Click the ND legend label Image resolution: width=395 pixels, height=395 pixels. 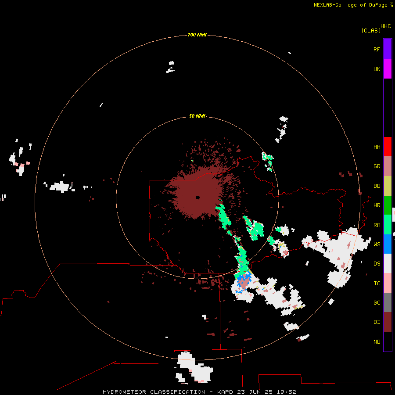tap(377, 341)
